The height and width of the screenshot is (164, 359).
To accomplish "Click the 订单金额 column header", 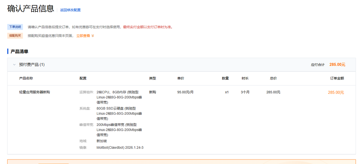I will point(337,78).
